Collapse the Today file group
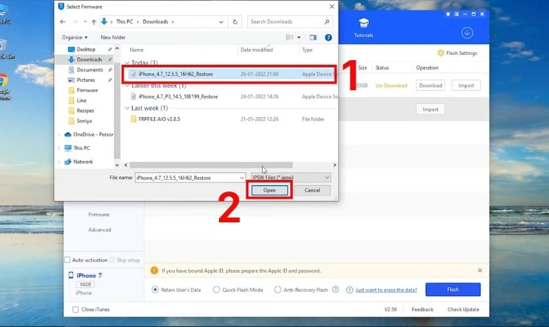Screen dimensions: 549x327 pyautogui.click(x=127, y=63)
